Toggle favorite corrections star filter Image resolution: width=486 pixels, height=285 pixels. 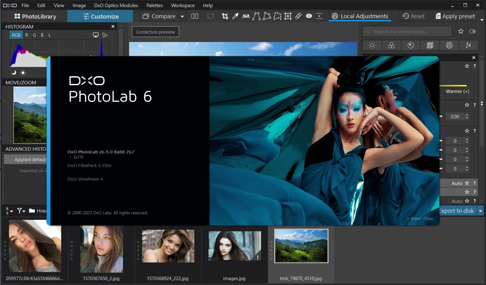[461, 31]
